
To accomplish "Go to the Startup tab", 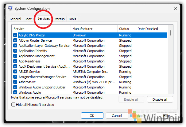I will pyautogui.click(x=59, y=19).
